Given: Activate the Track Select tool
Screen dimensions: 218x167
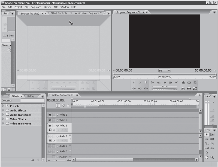Looking at the screenshot, I should pyautogui.click(x=212, y=135).
